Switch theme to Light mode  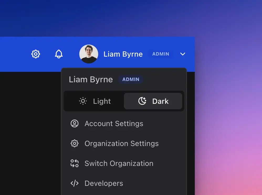point(94,101)
